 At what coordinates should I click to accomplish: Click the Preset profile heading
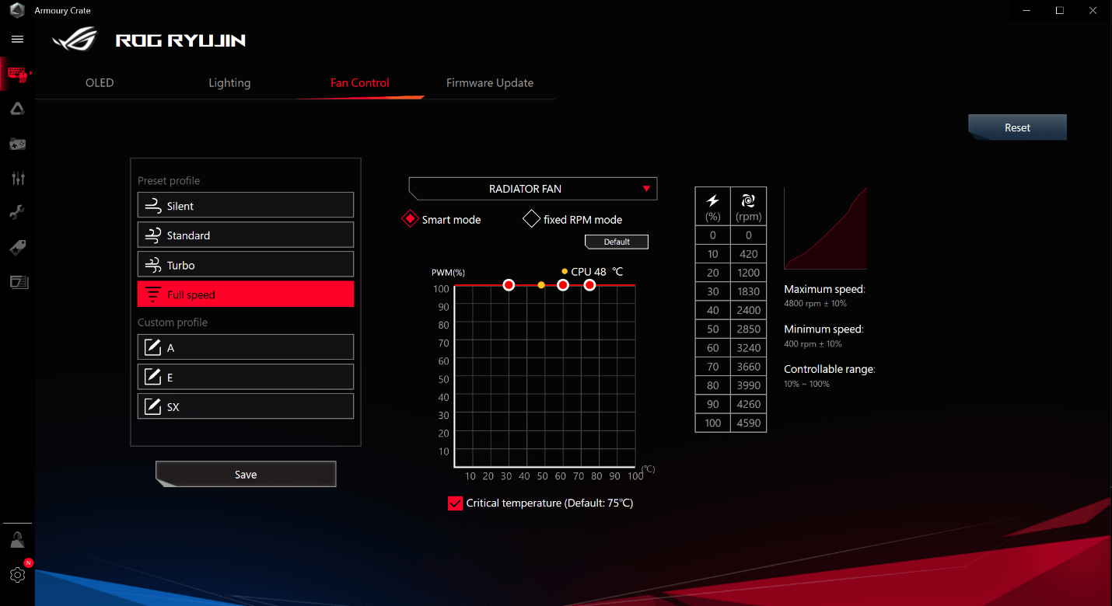pyautogui.click(x=169, y=180)
